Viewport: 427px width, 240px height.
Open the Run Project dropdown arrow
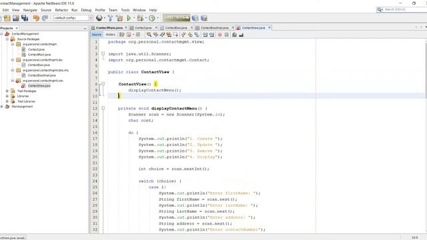[x=133, y=18]
